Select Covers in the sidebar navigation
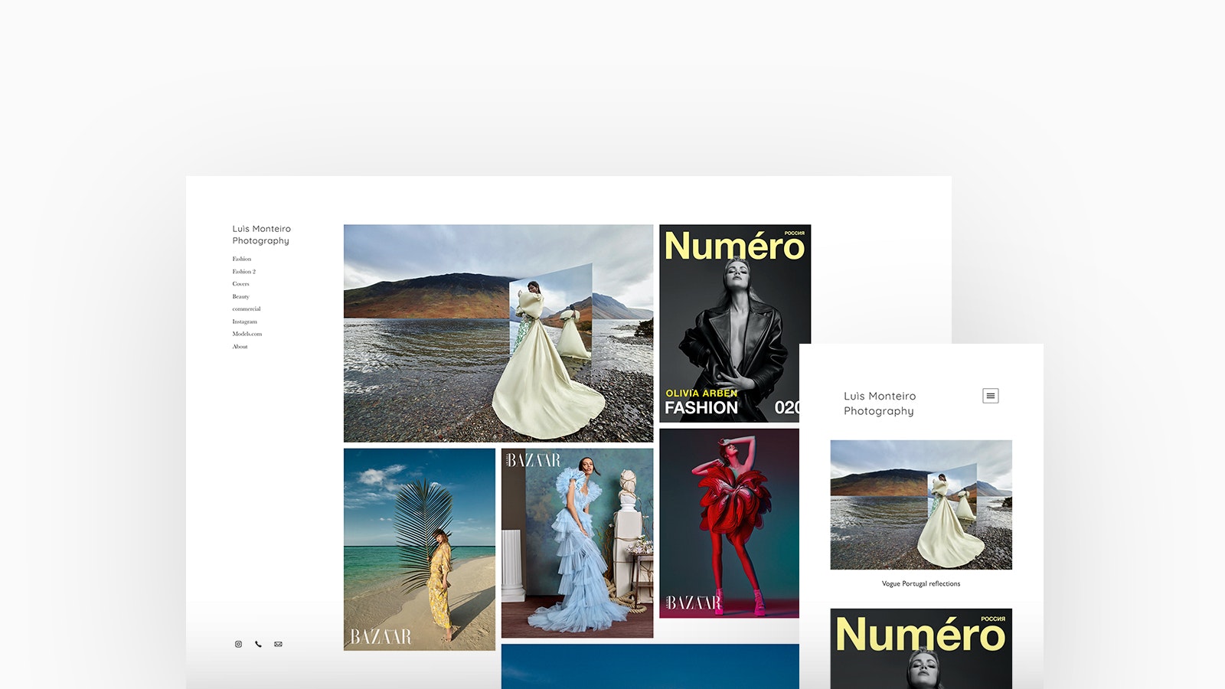Viewport: 1225px width, 689px height. coord(241,284)
